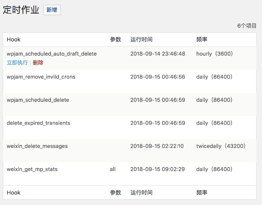The width and height of the screenshot is (262, 205).
Task: Select the wpjam_remove_invild_crons row
Action: tap(41, 77)
